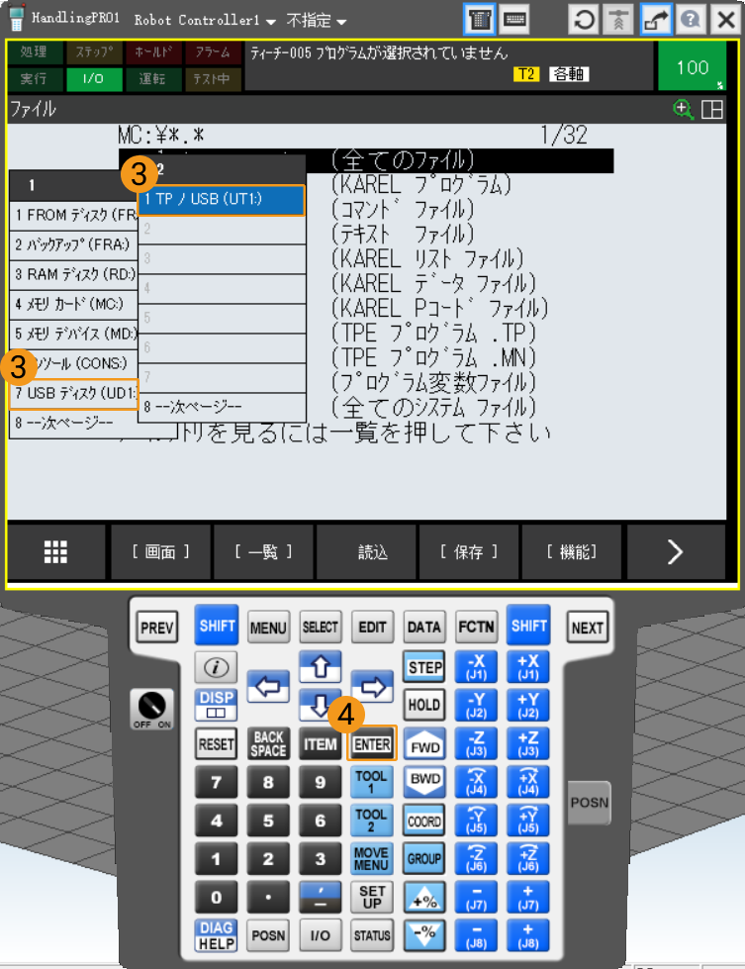Click the split window layout icon
The image size is (745, 969).
coord(711,110)
